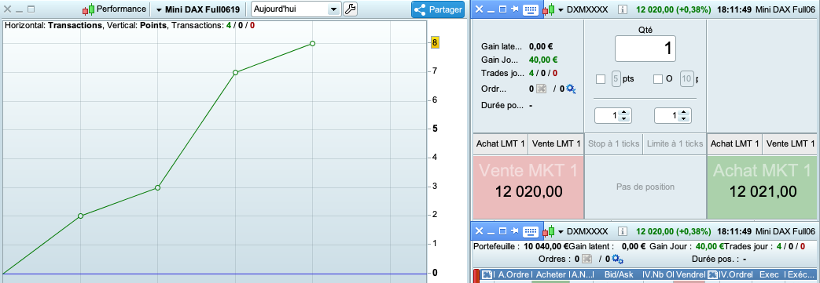This screenshot has height=283, width=820.
Task: Click the chart data point at 7 points
Action: (x=235, y=72)
